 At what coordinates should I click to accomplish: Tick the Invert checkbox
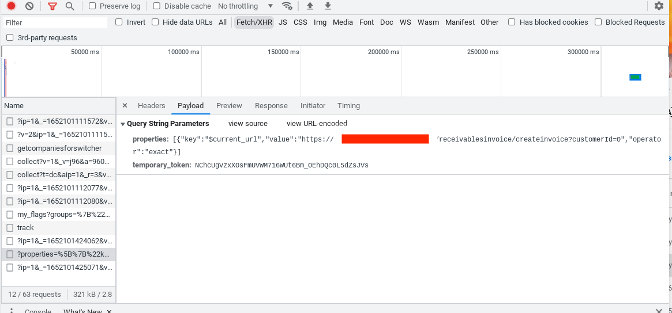tap(119, 22)
